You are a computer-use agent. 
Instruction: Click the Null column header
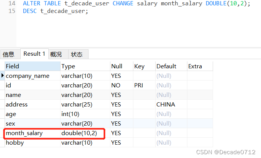(x=121, y=66)
